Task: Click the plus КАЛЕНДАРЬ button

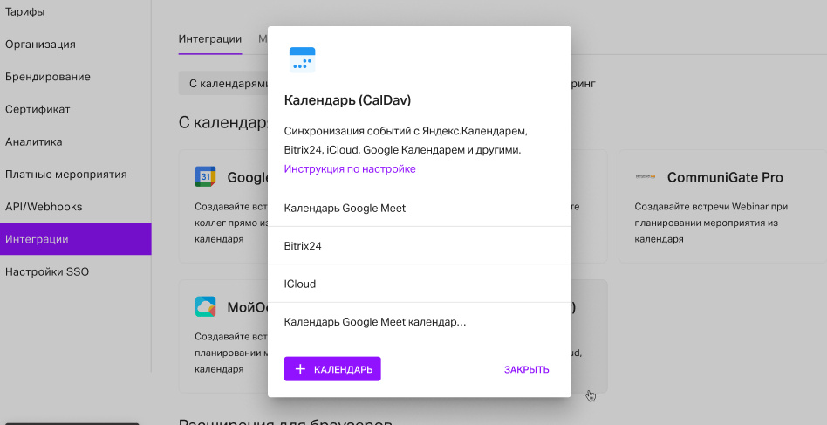Action: pos(332,369)
